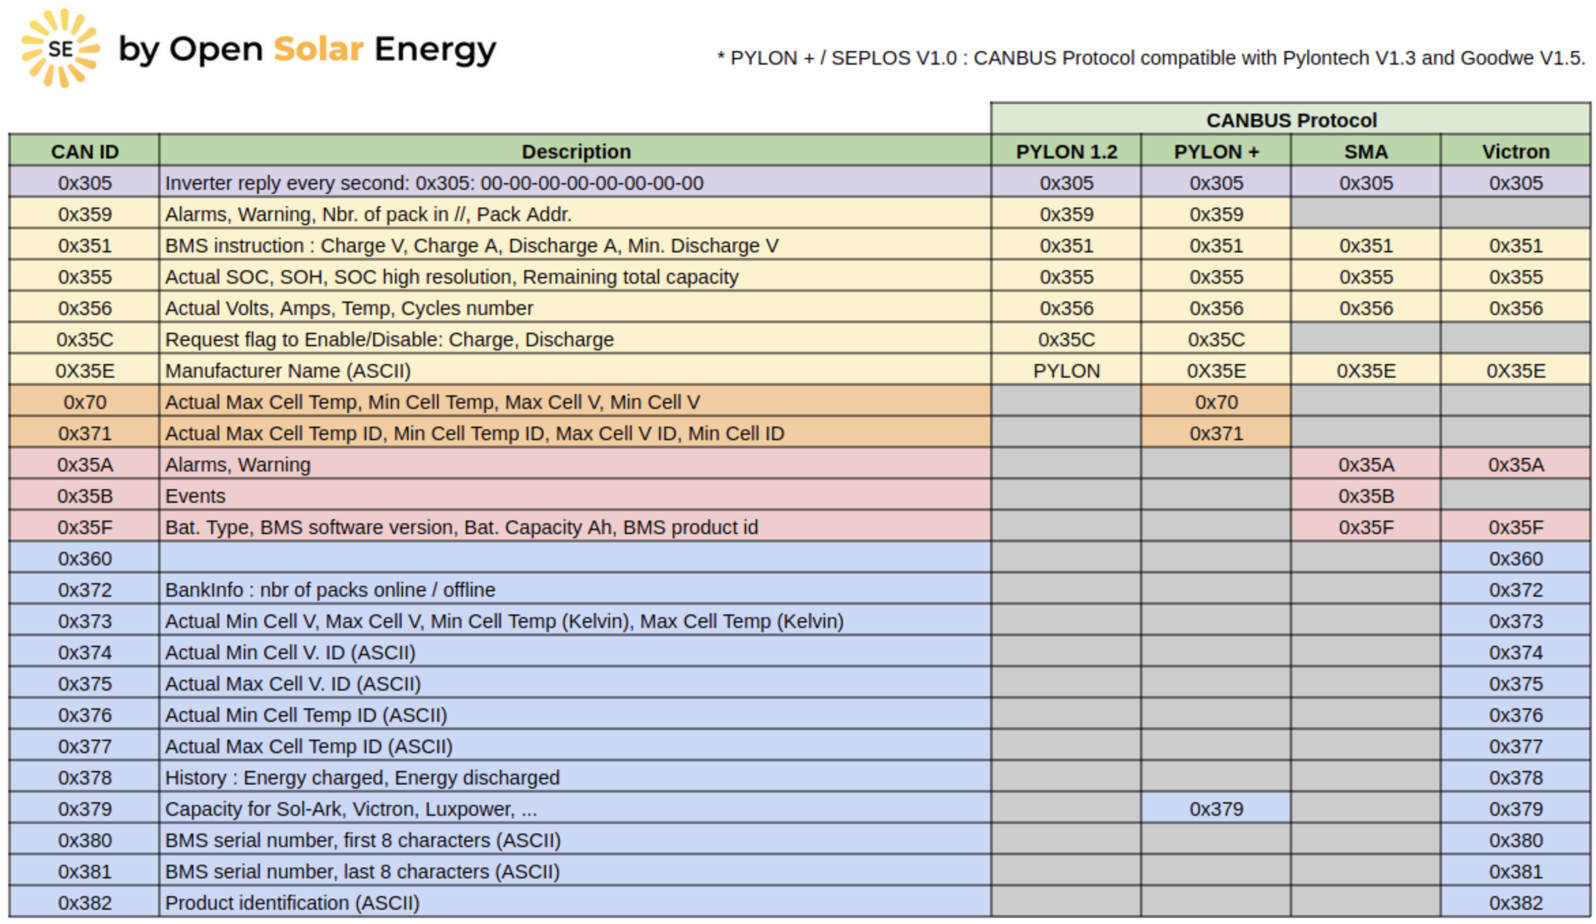The image size is (1596, 924).
Task: Click 0x375 in the Victron column
Action: point(1516,683)
